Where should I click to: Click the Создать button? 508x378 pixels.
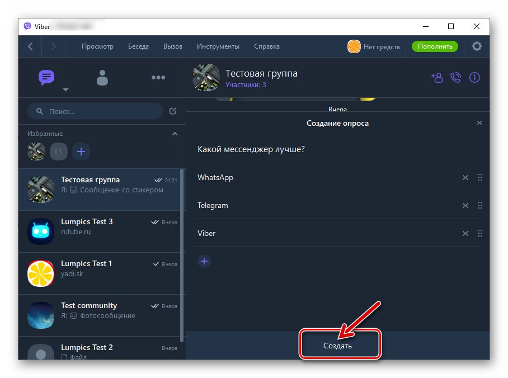[x=337, y=346]
